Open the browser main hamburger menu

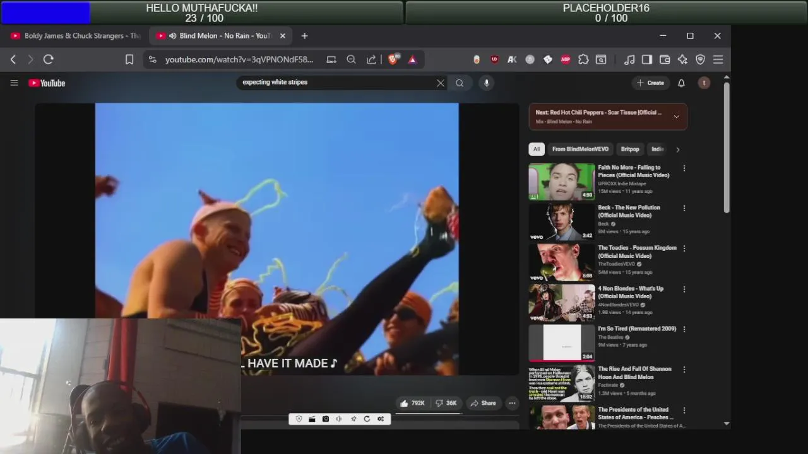click(x=718, y=59)
